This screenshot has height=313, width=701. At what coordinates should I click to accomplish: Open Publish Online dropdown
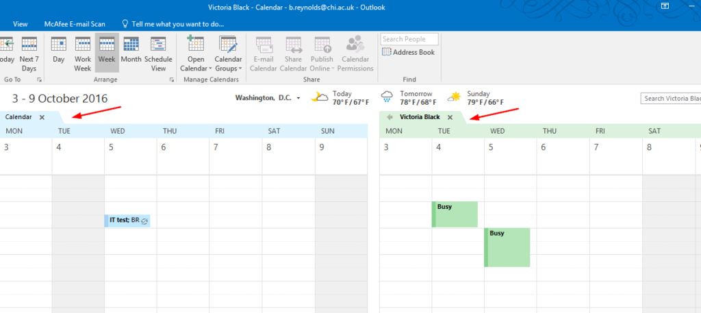322,53
